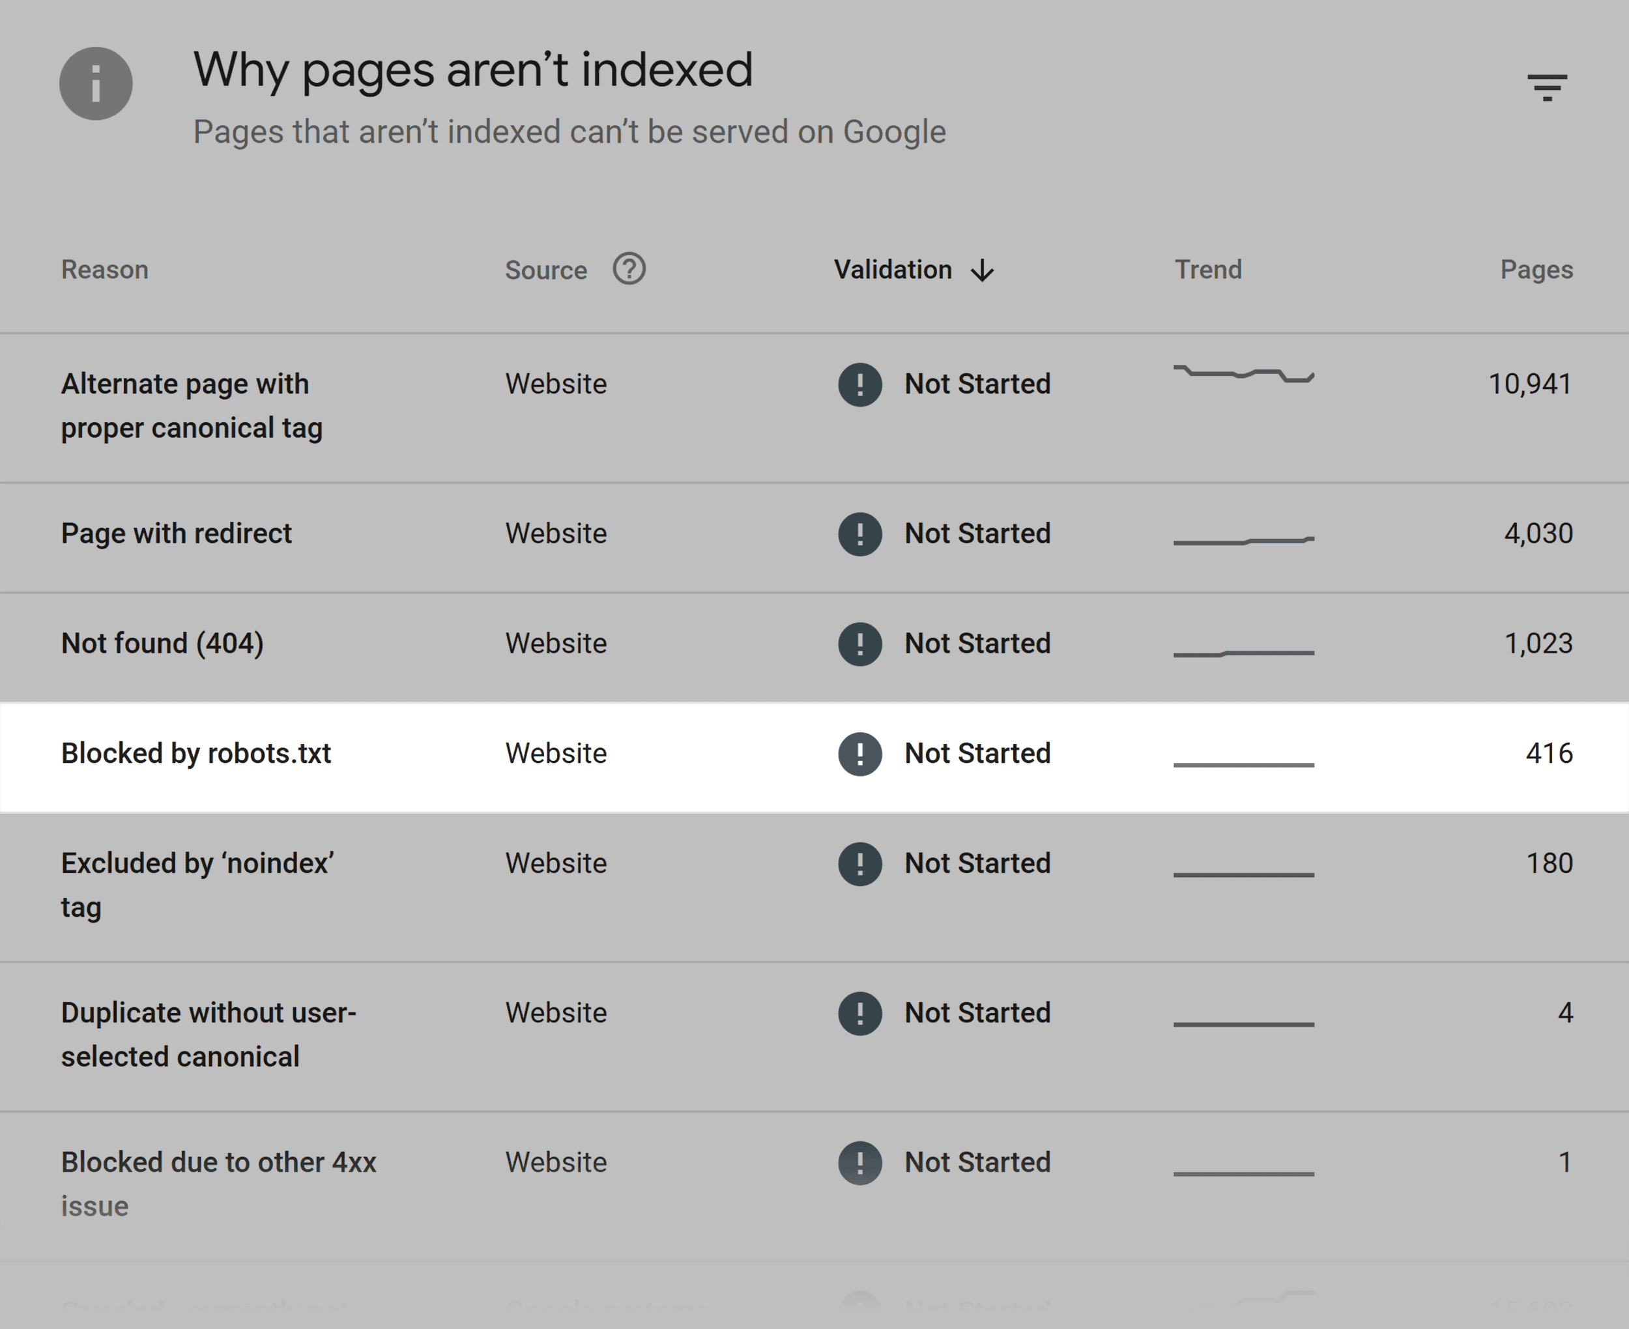Image resolution: width=1629 pixels, height=1329 pixels.
Task: Click Website source in Blocked by robots.txt row
Action: (x=556, y=753)
